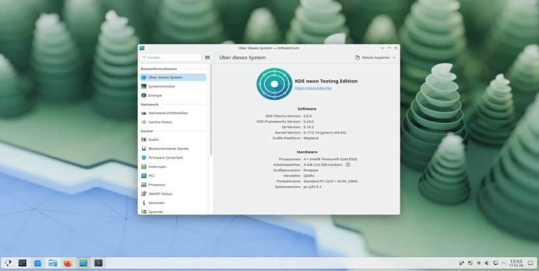Open the Sensoren entry
Image resolution: width=539 pixels, height=271 pixels.
(x=173, y=203)
